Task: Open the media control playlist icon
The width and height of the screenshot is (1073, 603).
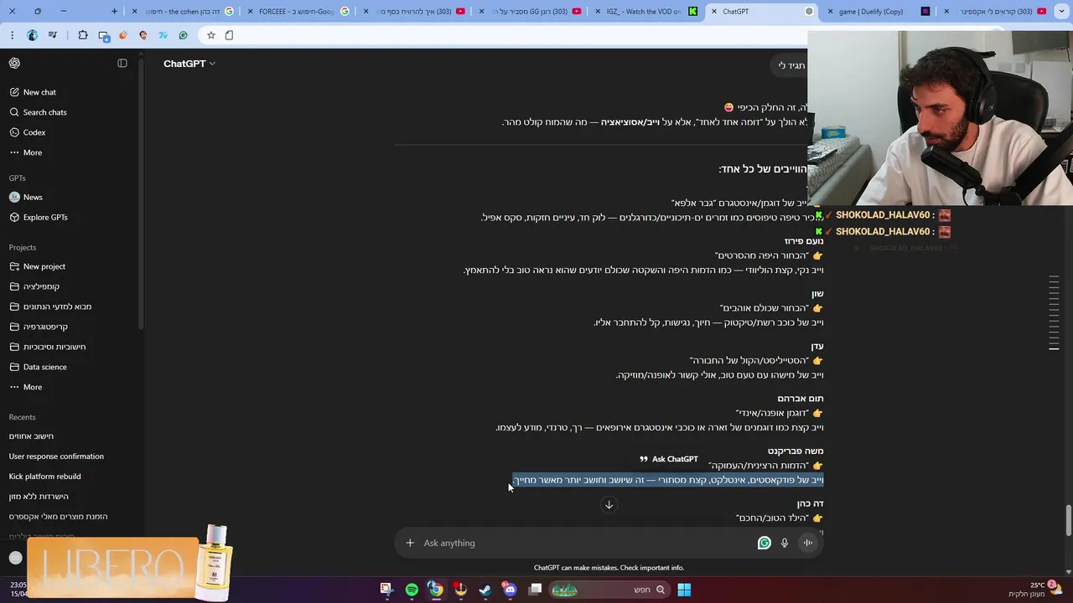Action: click(x=53, y=35)
